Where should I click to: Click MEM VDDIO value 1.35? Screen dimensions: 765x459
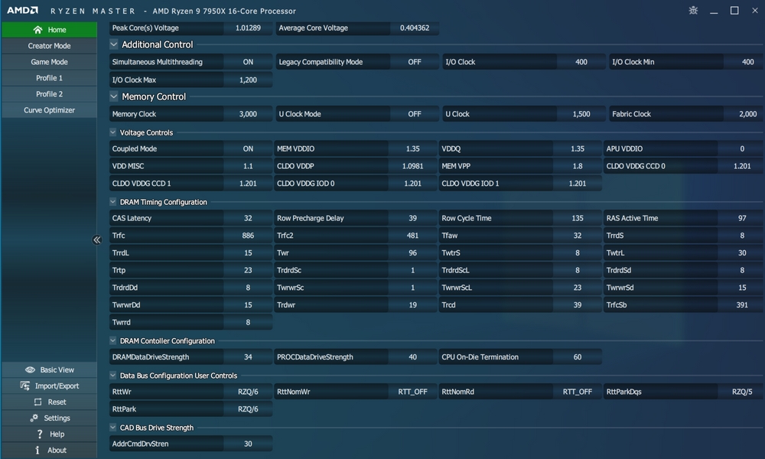tap(412, 148)
